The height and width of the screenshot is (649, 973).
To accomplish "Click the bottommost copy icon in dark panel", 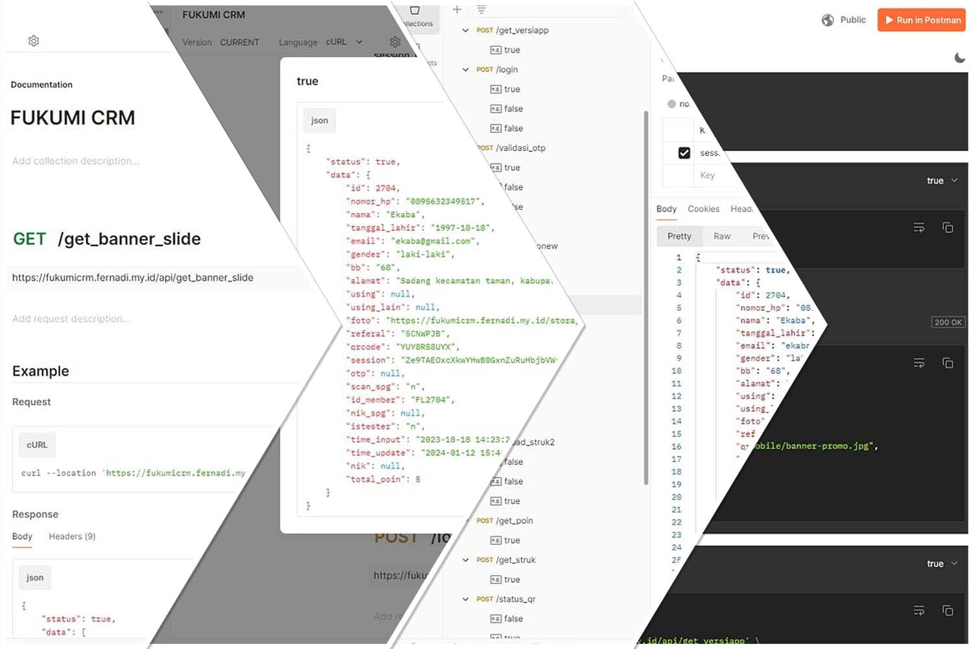I will [948, 610].
